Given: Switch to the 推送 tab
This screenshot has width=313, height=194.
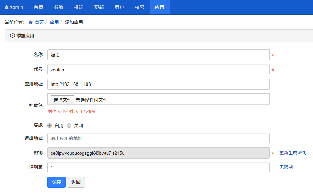Looking at the screenshot, I should pos(79,7).
